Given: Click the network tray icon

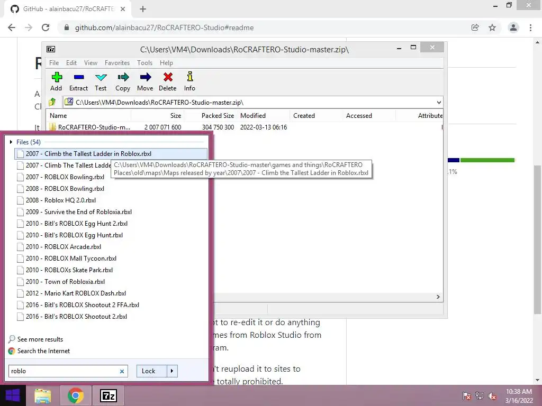Looking at the screenshot, I should click(x=480, y=396).
